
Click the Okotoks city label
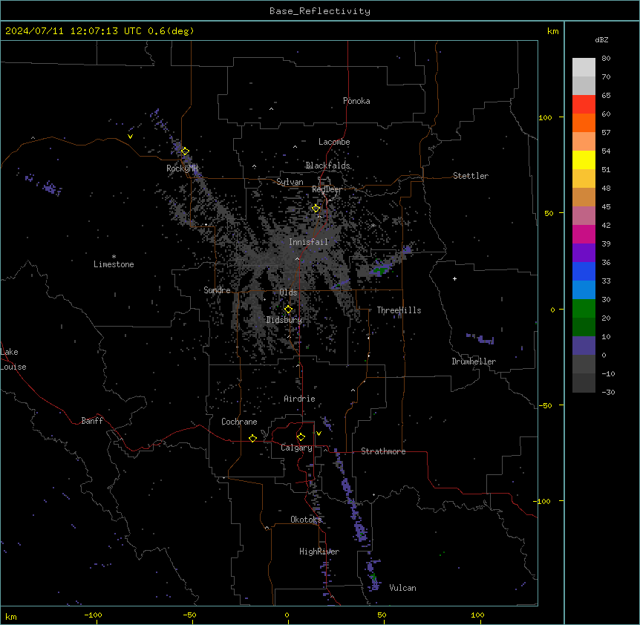point(306,520)
